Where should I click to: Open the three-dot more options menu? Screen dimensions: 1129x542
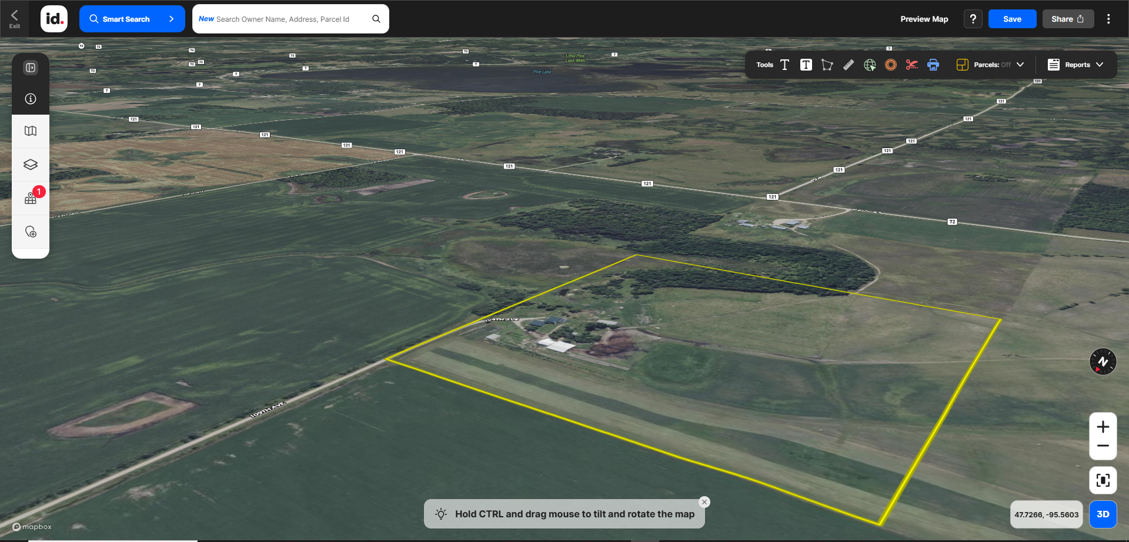[x=1108, y=19]
